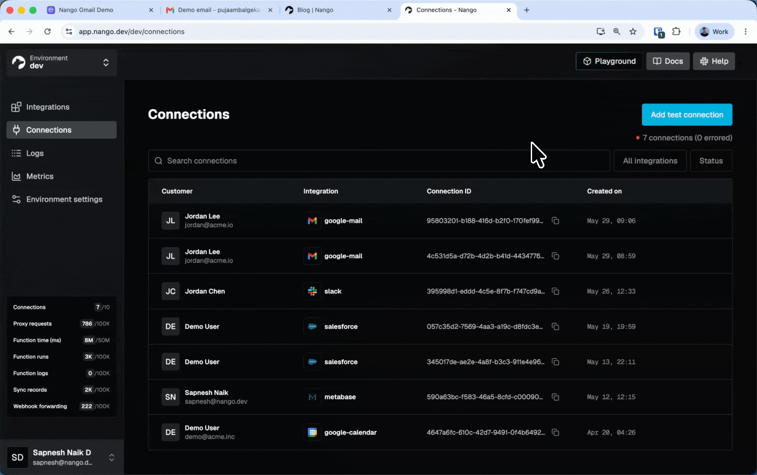Image resolution: width=757 pixels, height=475 pixels.
Task: Click the address bar URL
Action: coord(132,32)
